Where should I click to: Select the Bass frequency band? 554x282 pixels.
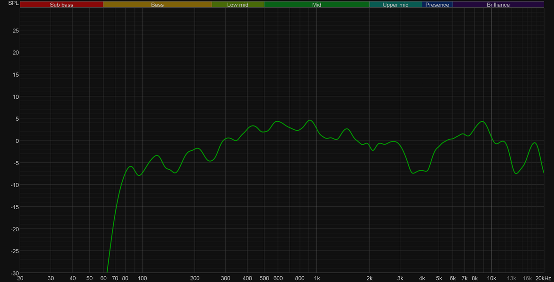[157, 5]
